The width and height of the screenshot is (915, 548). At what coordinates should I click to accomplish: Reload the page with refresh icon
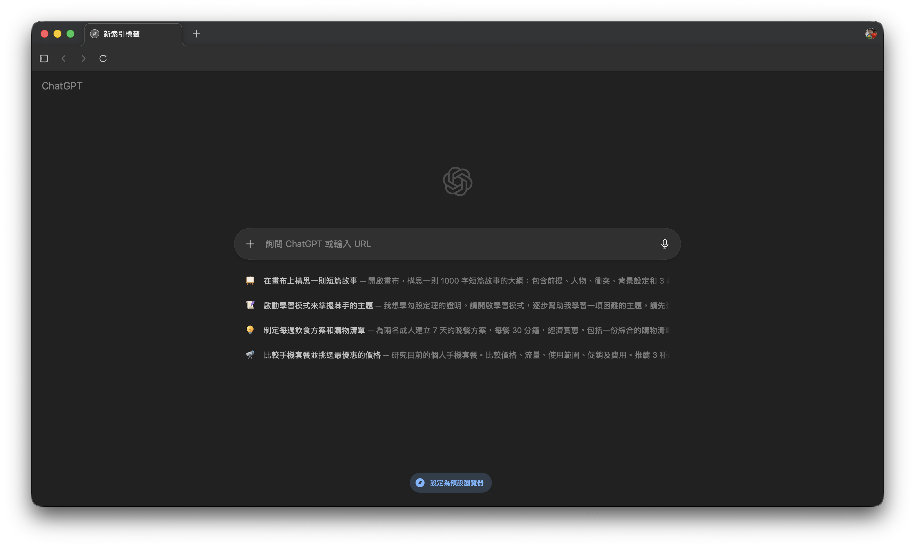coord(103,58)
